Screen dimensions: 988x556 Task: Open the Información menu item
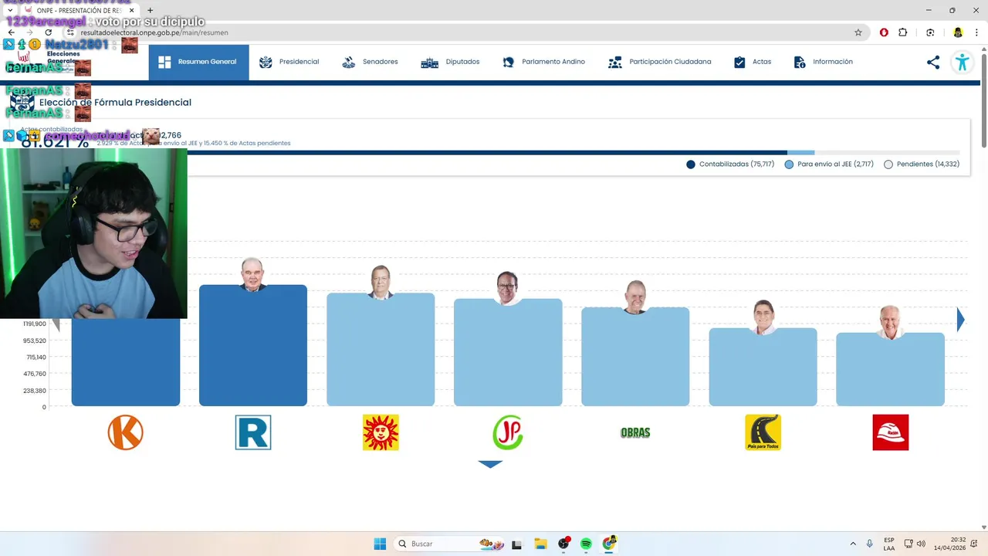tap(823, 62)
